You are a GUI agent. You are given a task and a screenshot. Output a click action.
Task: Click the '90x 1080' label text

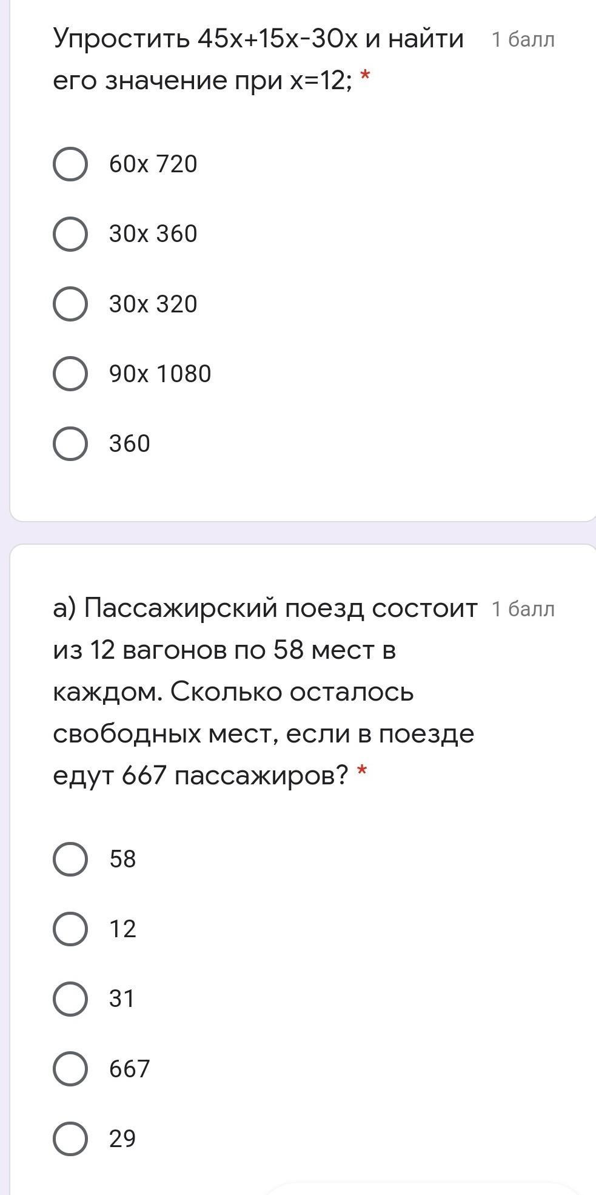coord(160,374)
